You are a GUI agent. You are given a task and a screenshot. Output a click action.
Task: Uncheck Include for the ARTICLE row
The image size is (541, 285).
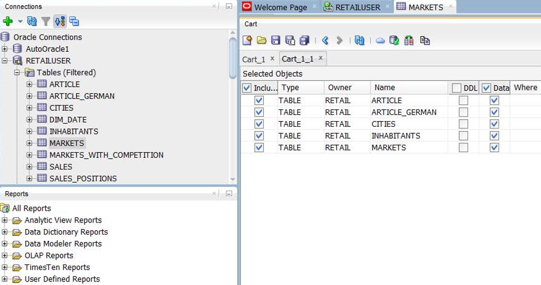[259, 101]
